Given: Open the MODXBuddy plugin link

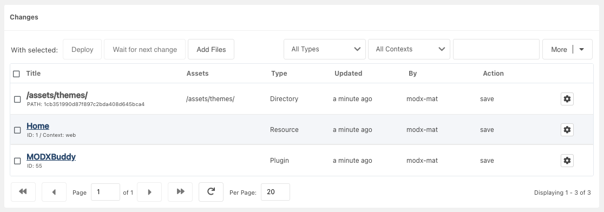Looking at the screenshot, I should tap(51, 157).
